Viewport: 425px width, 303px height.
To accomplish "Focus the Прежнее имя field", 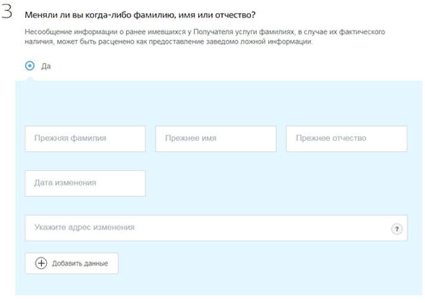I will pyautogui.click(x=216, y=139).
